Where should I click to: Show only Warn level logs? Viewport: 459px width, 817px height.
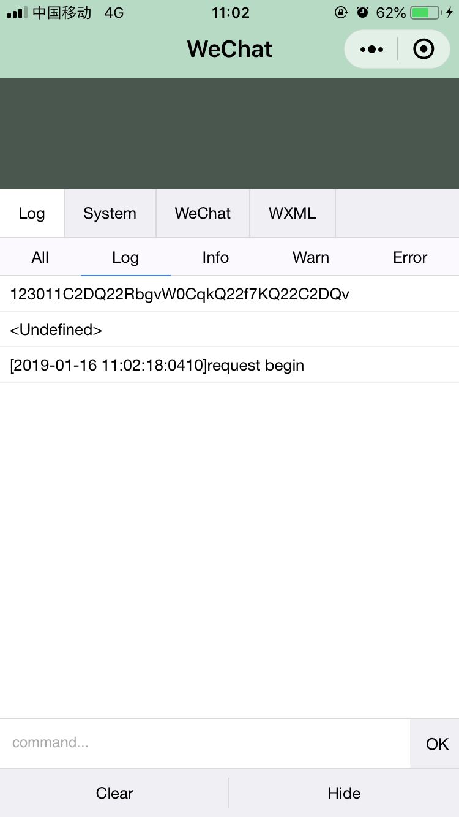311,257
